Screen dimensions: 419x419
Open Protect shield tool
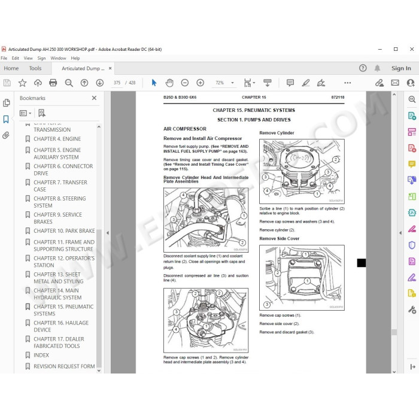pos(412,245)
